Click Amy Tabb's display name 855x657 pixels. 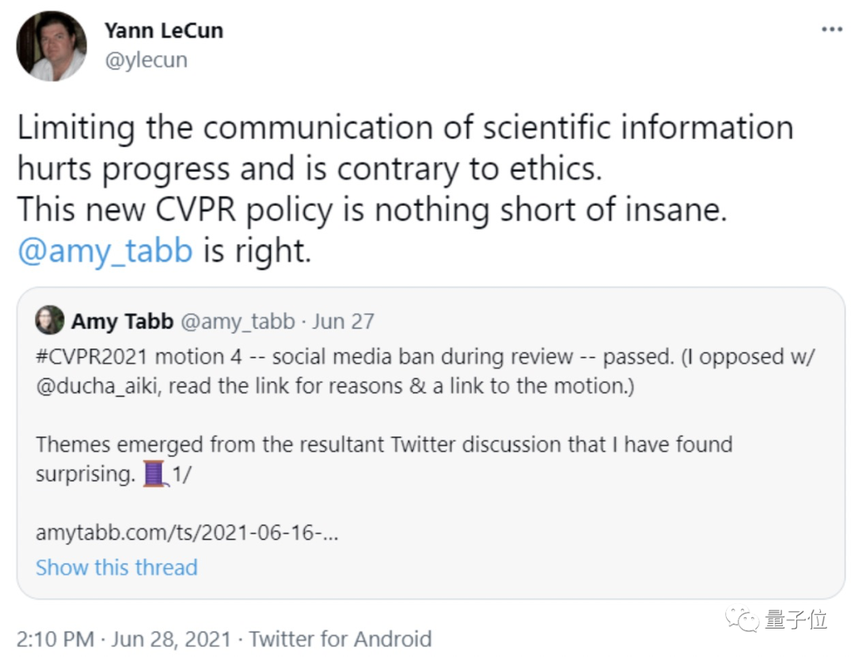[x=121, y=321]
